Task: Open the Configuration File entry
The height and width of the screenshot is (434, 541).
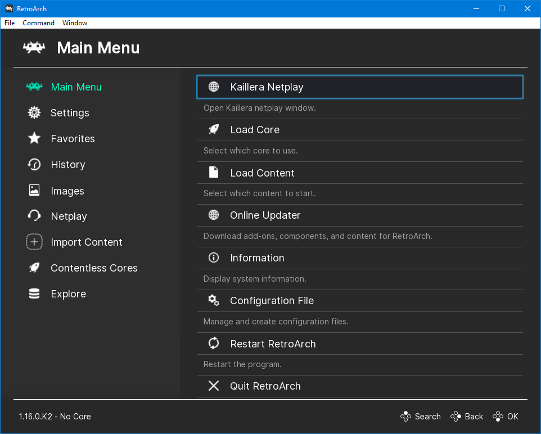Action: pos(360,301)
